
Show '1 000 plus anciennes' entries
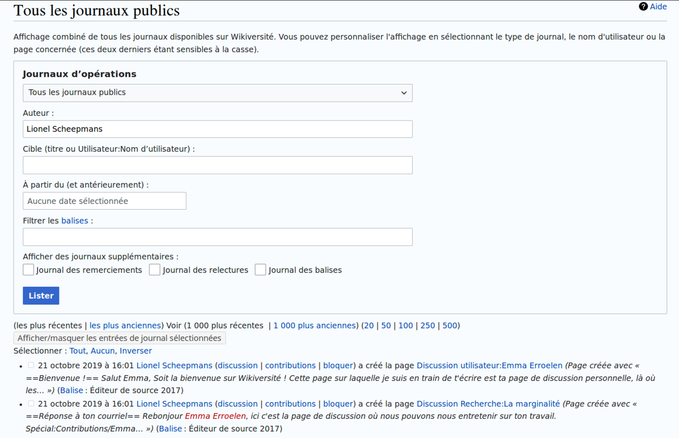(314, 325)
